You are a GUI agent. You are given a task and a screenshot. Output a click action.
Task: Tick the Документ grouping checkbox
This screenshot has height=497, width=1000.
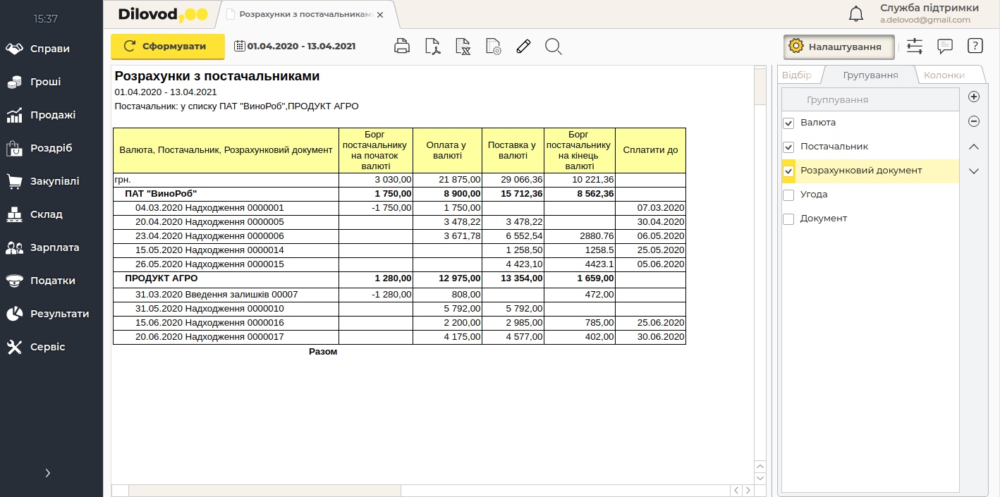(x=789, y=219)
